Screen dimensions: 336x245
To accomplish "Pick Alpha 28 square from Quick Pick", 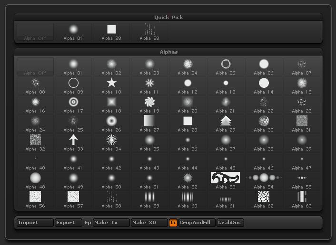I will (x=111, y=32).
